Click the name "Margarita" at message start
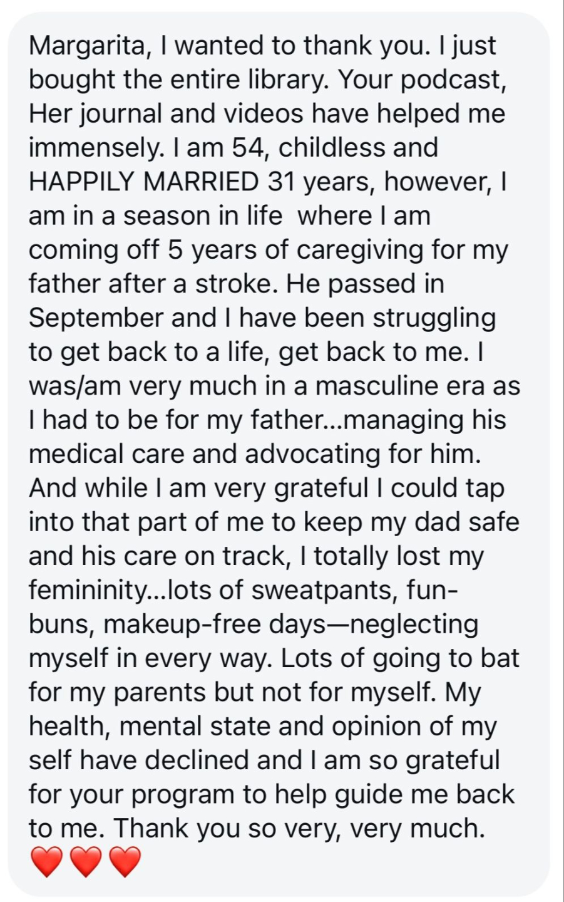Viewport: 564px width, 902px height. (87, 46)
